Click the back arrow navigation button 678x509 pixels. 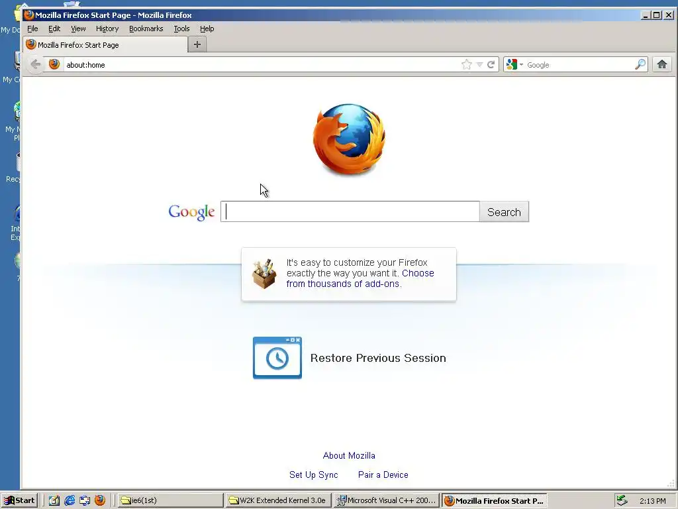(36, 64)
